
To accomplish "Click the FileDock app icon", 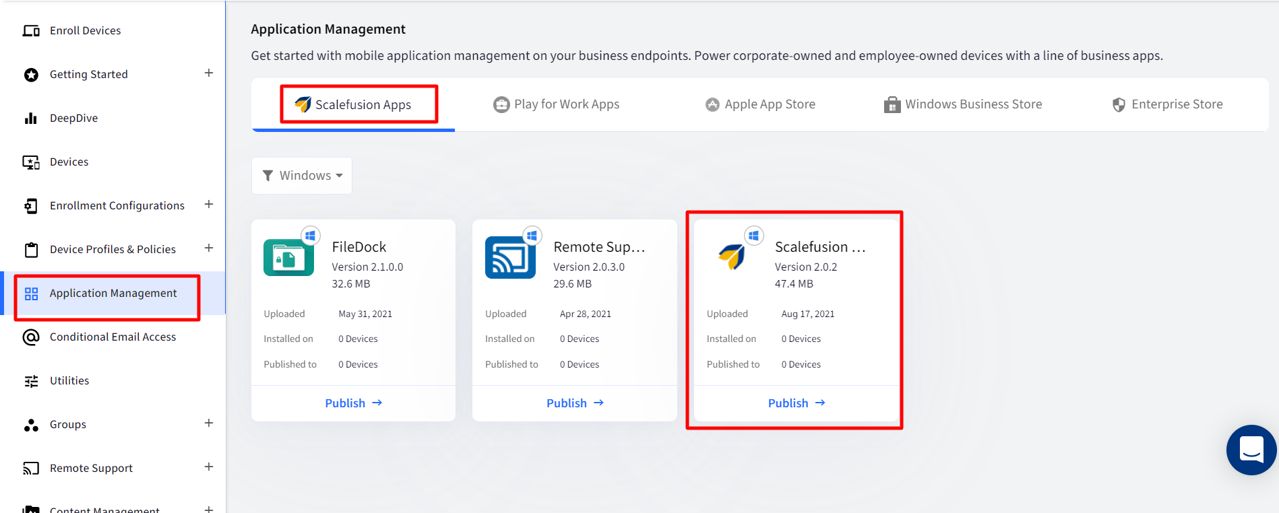I will point(288,258).
